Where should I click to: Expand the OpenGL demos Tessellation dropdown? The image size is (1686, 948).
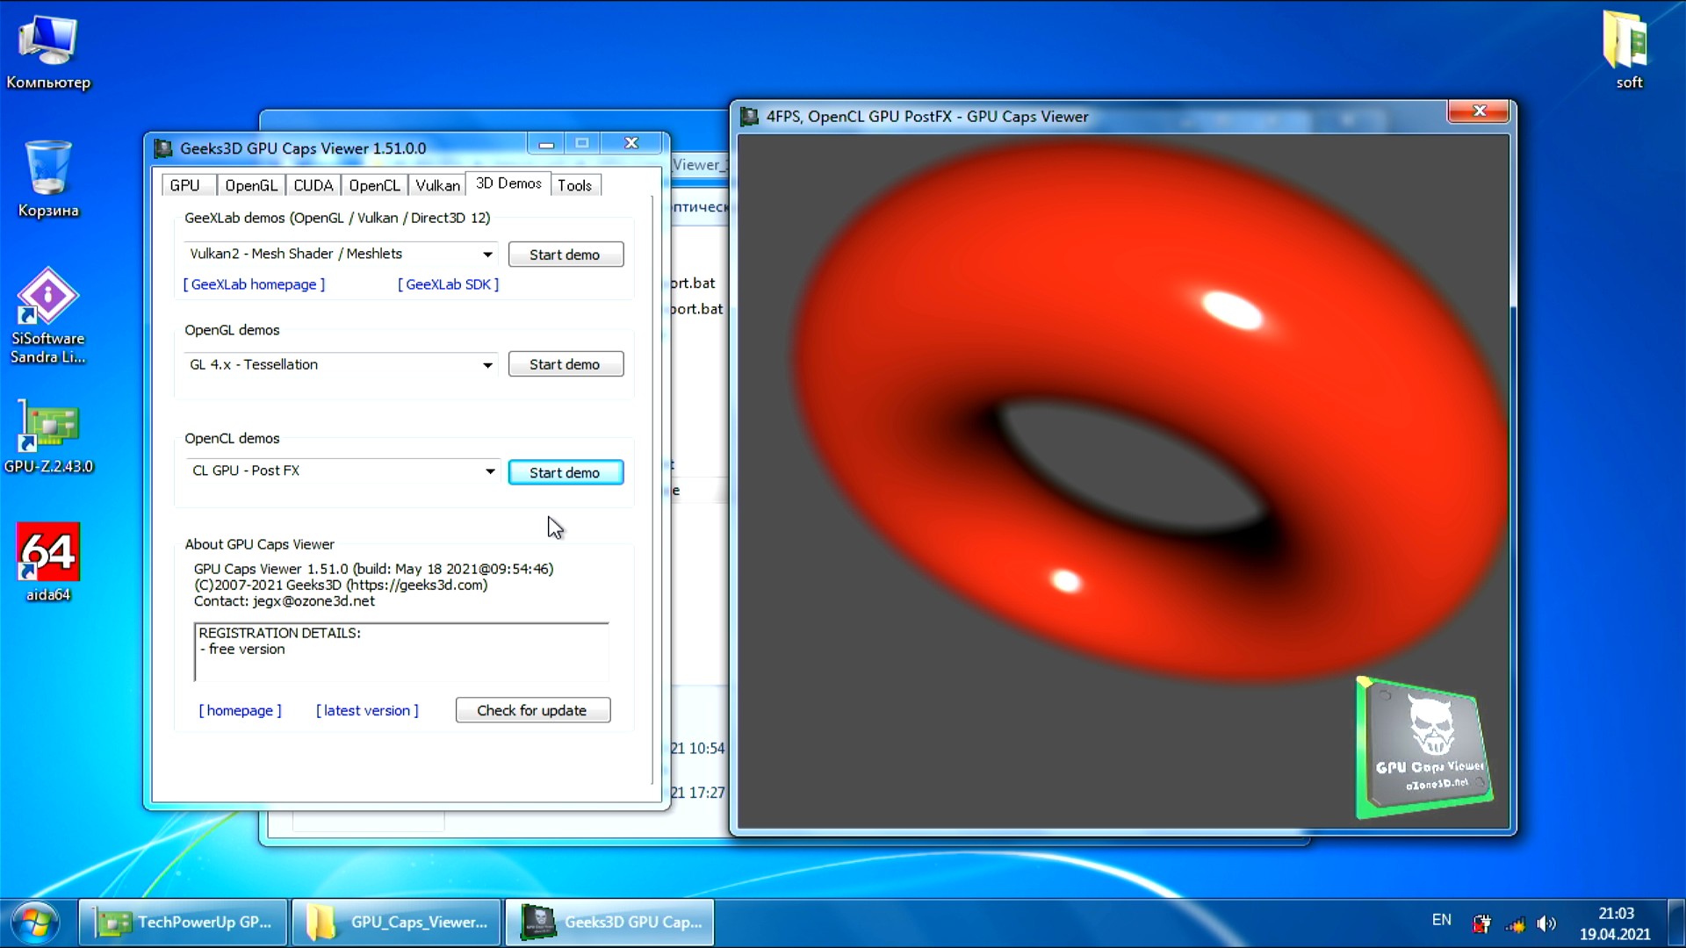click(487, 365)
